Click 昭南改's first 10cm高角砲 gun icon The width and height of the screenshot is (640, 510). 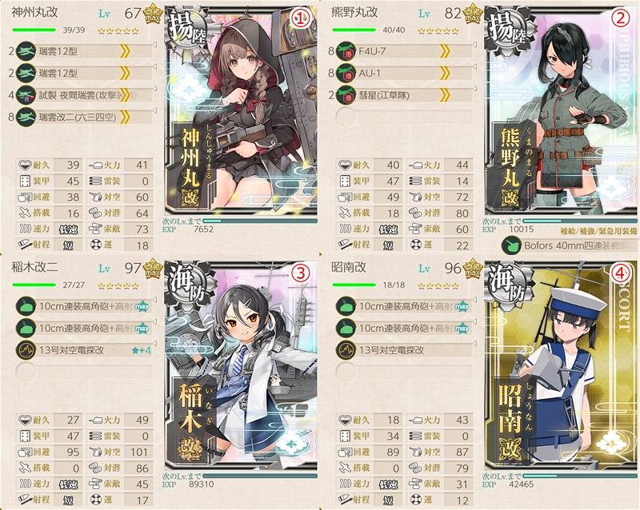346,306
